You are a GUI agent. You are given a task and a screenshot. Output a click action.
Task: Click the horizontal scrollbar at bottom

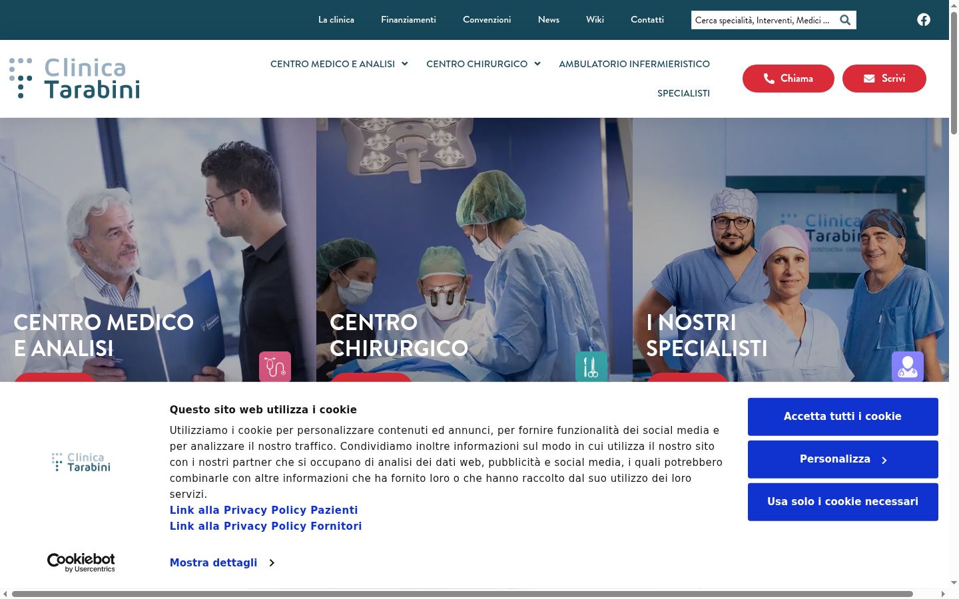click(x=462, y=594)
